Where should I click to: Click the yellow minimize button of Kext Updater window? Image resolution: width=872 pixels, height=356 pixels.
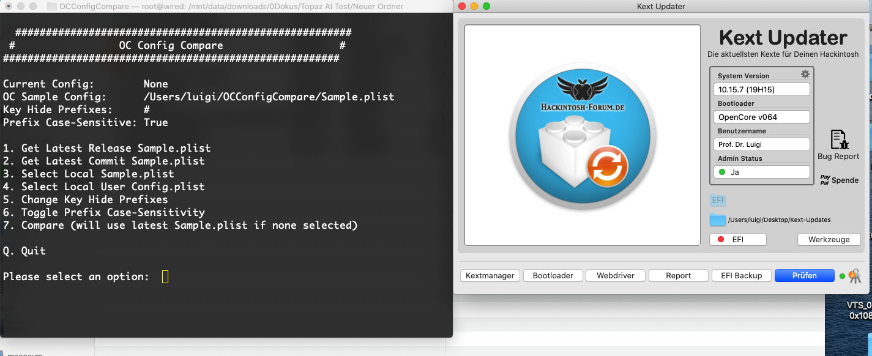coord(474,6)
